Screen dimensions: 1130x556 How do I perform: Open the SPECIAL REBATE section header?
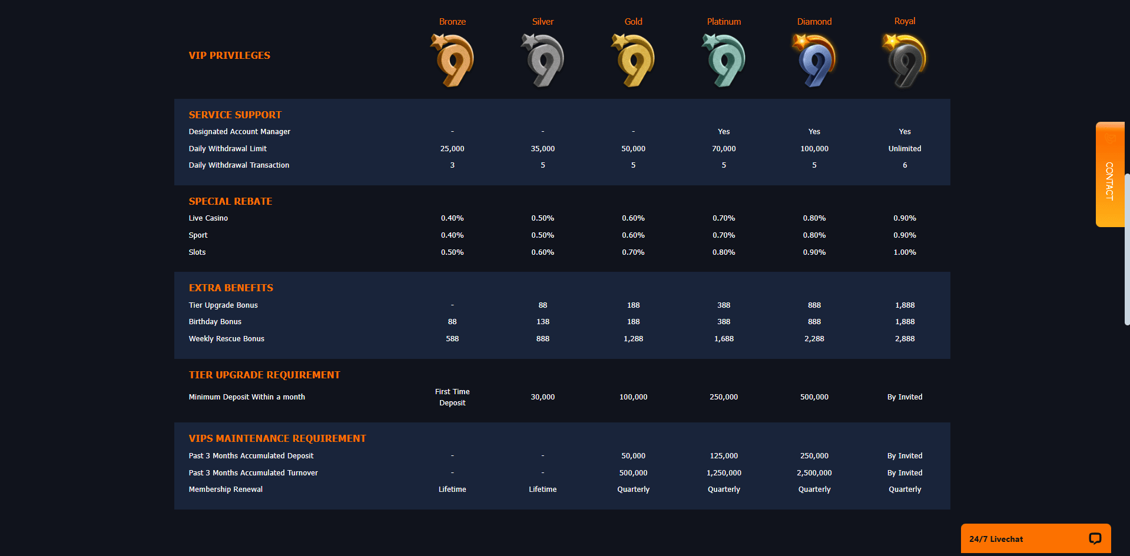[x=230, y=201]
